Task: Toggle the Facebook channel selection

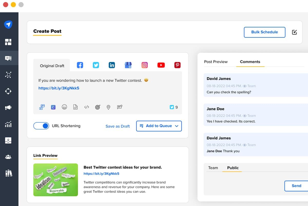Action: (x=80, y=65)
